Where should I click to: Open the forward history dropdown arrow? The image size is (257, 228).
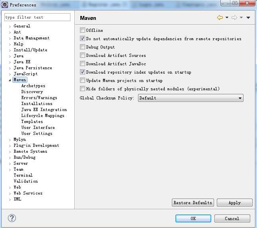coord(241,18)
